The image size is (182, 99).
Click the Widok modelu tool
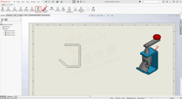(x=2, y=9)
